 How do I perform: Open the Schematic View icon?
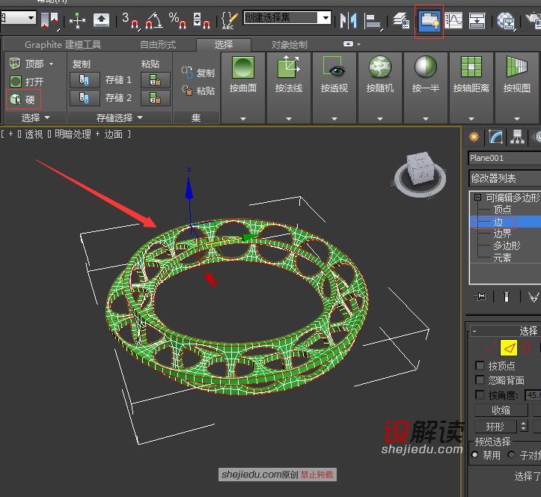[x=477, y=21]
